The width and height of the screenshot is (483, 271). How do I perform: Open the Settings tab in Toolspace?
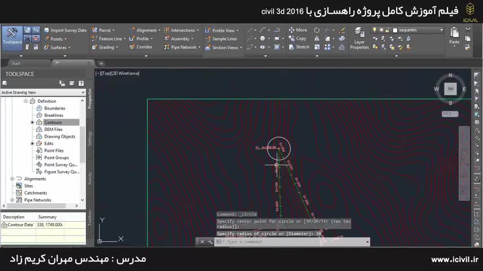(90, 138)
